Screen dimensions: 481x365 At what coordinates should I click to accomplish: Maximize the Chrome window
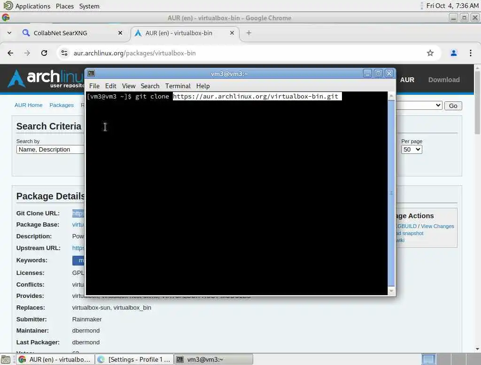pos(464,18)
